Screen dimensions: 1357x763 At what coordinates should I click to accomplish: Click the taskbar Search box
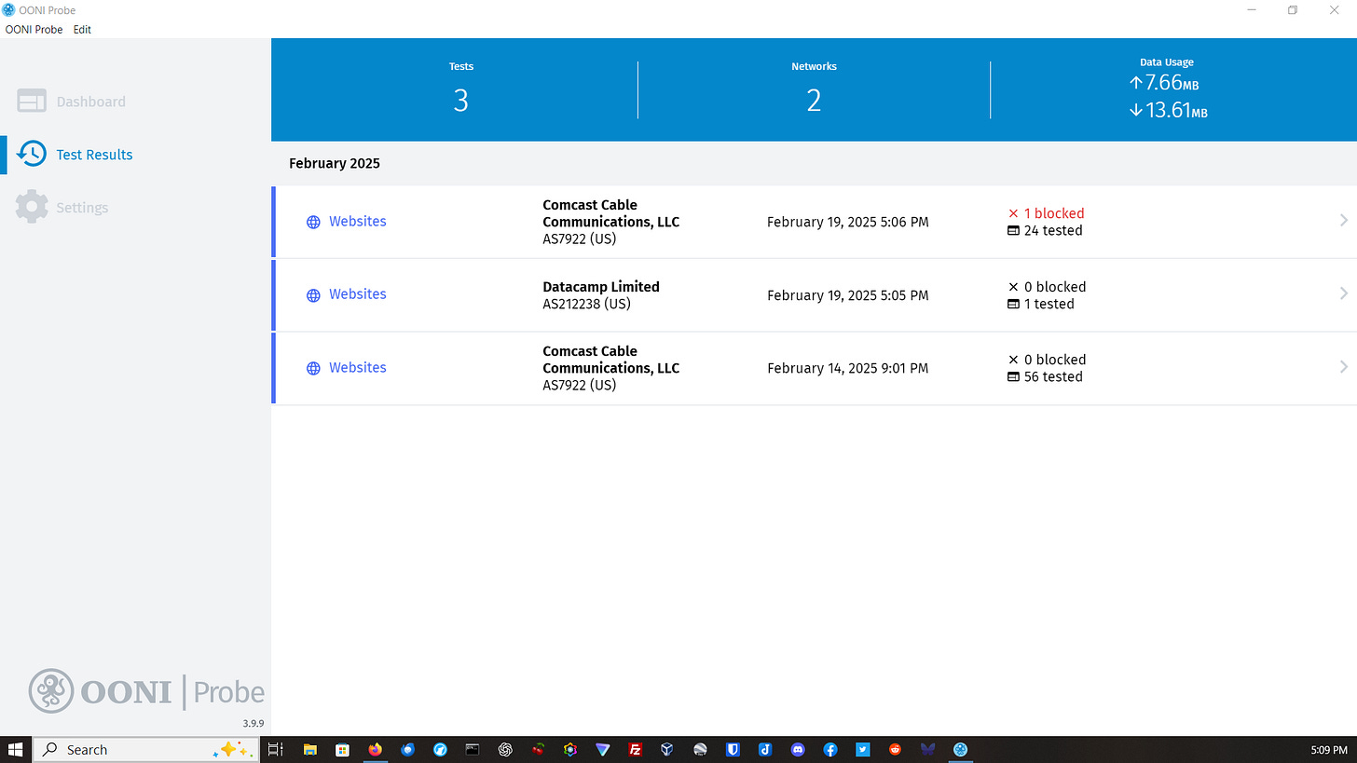coord(145,749)
